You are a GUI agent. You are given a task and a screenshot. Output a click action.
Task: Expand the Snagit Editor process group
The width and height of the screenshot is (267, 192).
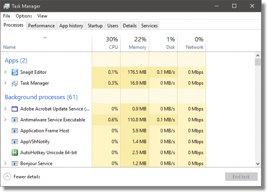5,72
